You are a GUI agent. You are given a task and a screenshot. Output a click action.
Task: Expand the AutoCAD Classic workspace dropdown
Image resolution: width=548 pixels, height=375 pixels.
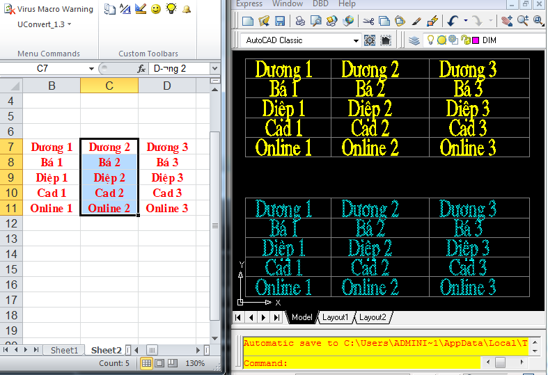356,40
